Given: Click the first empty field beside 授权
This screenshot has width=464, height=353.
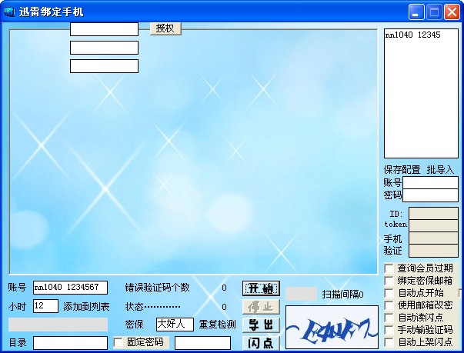Looking at the screenshot, I should (x=104, y=29).
